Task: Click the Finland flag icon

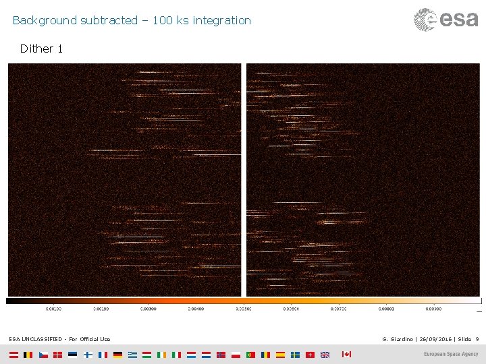Action: coord(88,355)
